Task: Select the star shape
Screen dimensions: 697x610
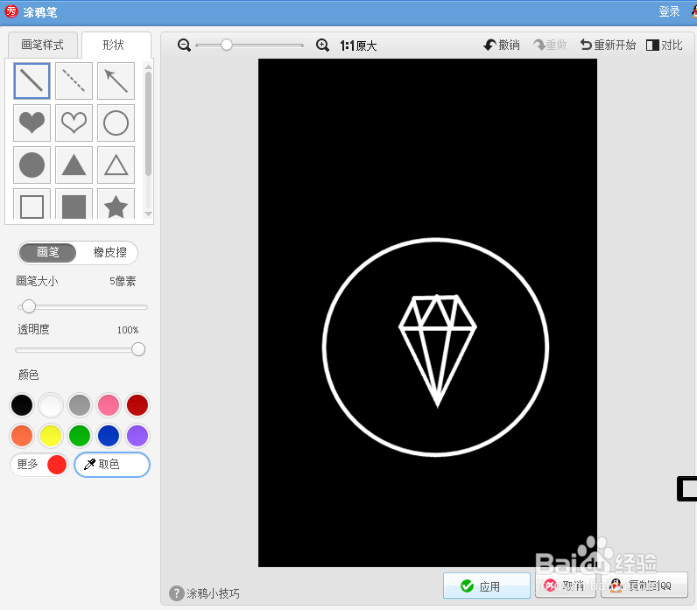Action: (x=116, y=205)
